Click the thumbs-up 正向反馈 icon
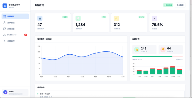The height and width of the screenshot is (98, 192). point(137,50)
